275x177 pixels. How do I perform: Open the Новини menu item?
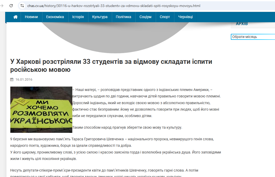31,17
